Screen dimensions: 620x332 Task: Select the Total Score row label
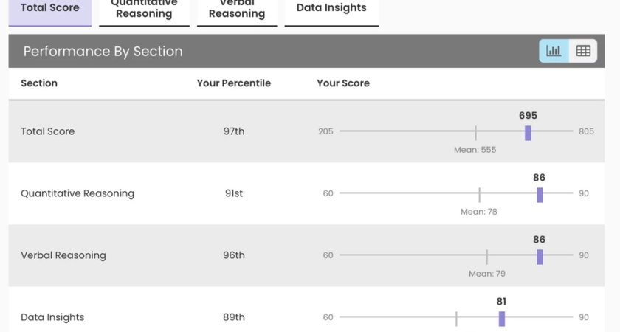tap(48, 131)
